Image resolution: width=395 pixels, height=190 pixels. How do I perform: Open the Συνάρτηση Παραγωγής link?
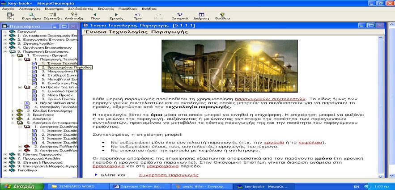pos(169,175)
